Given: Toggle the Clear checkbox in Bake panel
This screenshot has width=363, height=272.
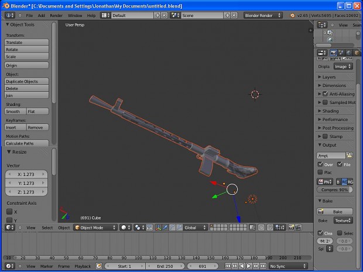Looking at the screenshot, I should 320,233.
